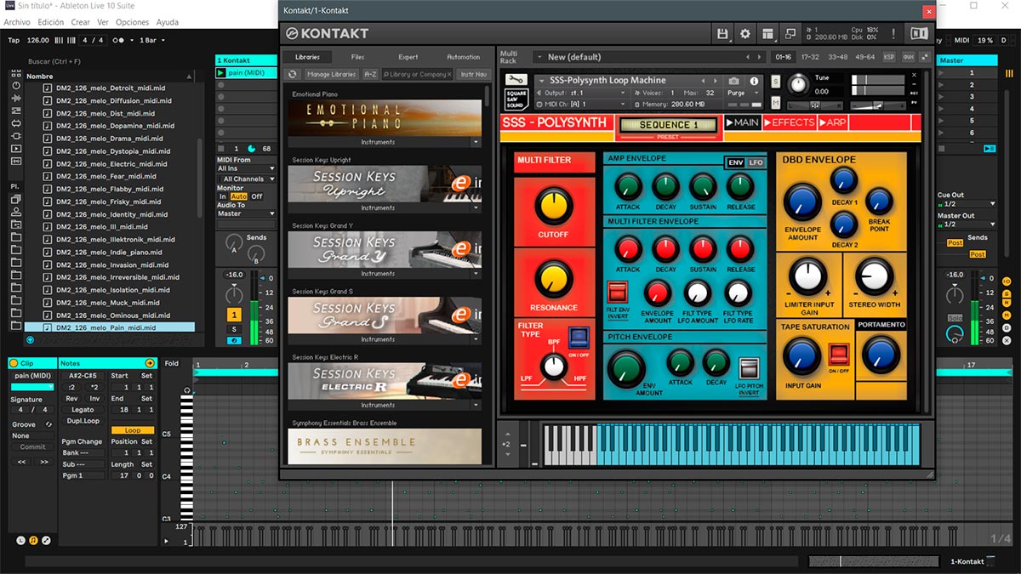Select previous multi arrow beside New (default)
Viewport: 1021px width, 574px height.
(x=748, y=57)
